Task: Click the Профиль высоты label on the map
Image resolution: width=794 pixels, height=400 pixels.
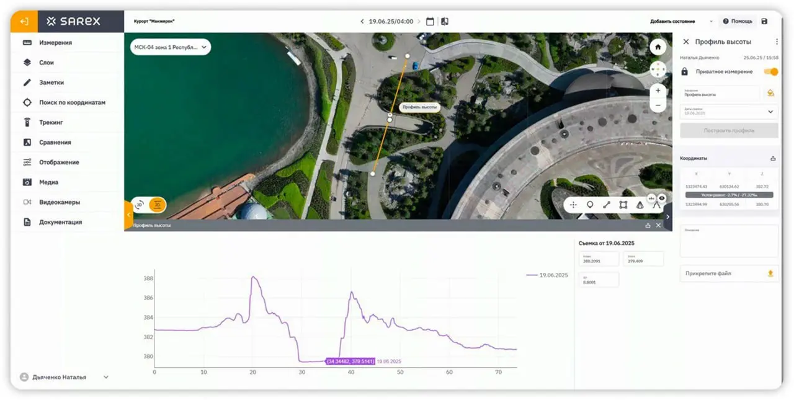Action: click(x=419, y=107)
